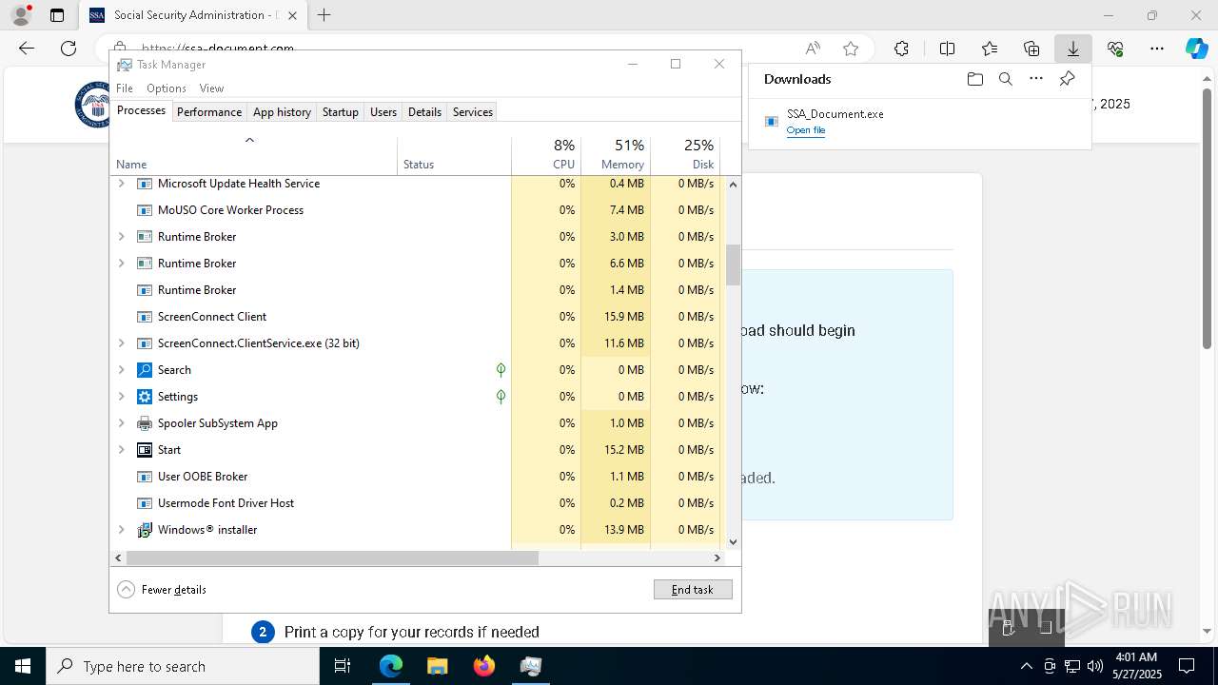Screen dimensions: 1218x685
Task: Search downloads using the magnifier icon
Action: tap(1005, 79)
